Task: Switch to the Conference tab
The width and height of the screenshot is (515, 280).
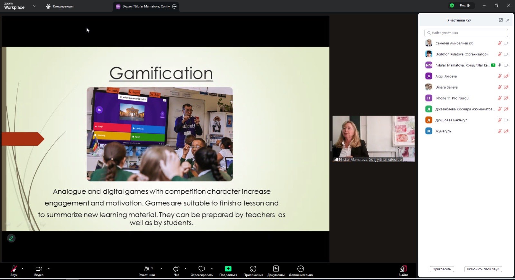Action: pyautogui.click(x=60, y=6)
